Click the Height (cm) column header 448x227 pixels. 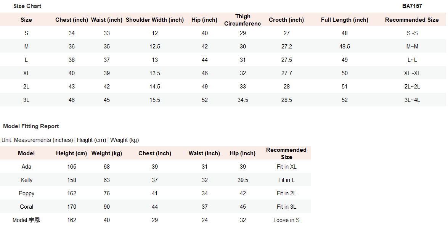click(x=72, y=153)
